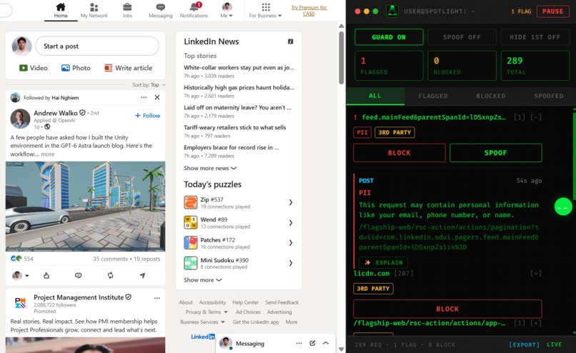
Task: Expand the Messaging overlay with the chevron
Action: pyautogui.click(x=326, y=343)
